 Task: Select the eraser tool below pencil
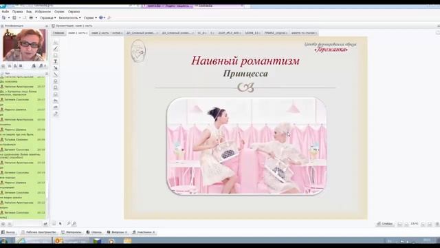pyautogui.click(x=56, y=55)
